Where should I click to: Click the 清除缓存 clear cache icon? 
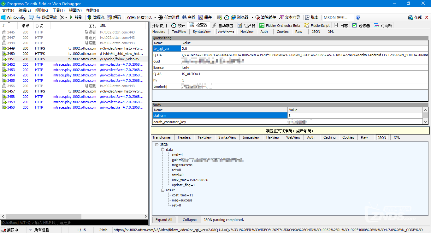coord(257,17)
